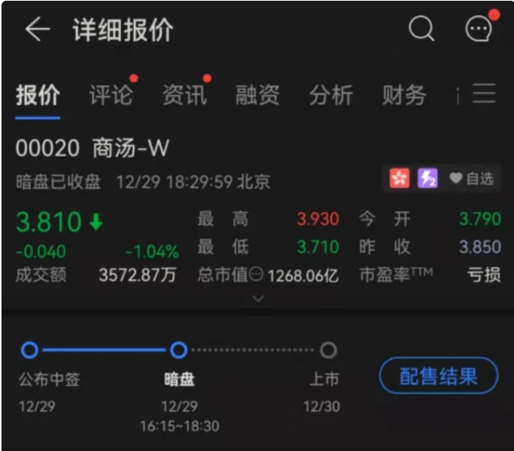
Task: Tap the 今开 value 3.790
Action: click(480, 219)
